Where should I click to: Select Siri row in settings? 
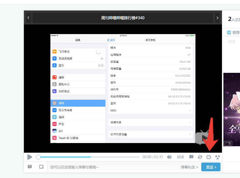click(x=78, y=131)
